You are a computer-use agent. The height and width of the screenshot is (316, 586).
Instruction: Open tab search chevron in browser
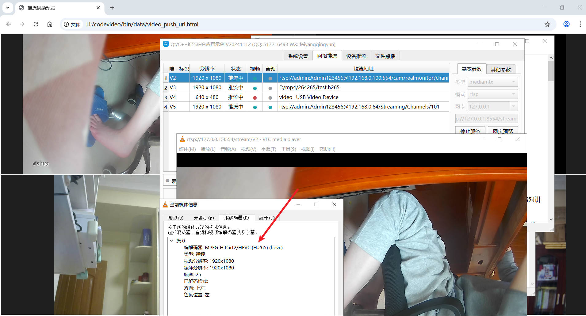tap(8, 8)
